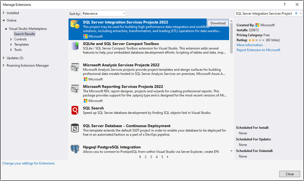
Task: Select the Templates tree item
Action: (x=21, y=44)
